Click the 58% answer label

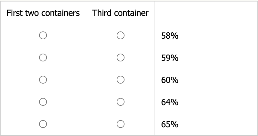pos(170,36)
